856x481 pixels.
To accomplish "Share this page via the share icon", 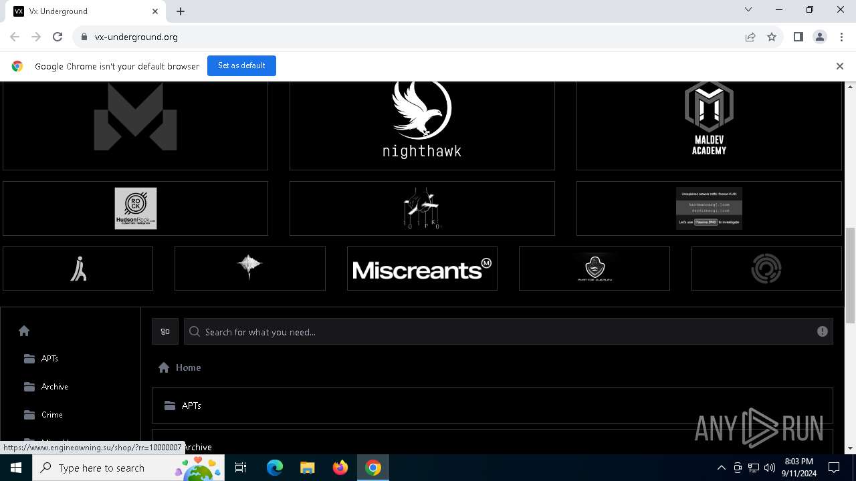I will [750, 37].
